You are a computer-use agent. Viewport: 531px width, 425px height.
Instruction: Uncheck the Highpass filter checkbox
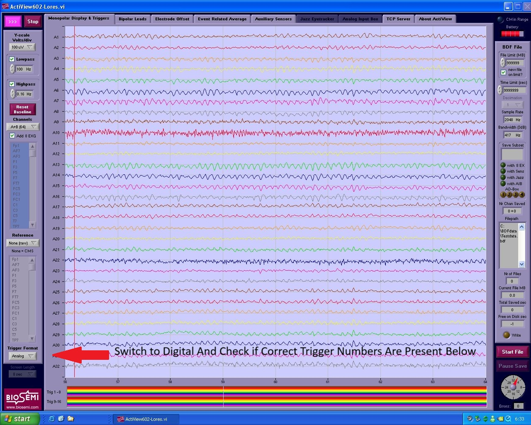[x=12, y=84]
